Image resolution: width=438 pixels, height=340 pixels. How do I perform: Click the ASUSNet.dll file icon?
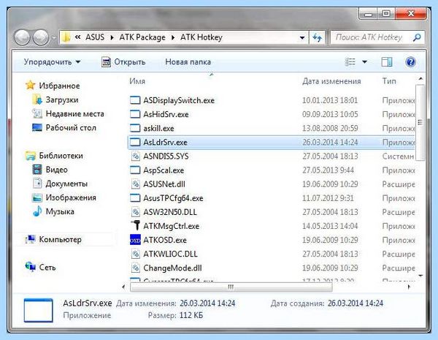[136, 184]
